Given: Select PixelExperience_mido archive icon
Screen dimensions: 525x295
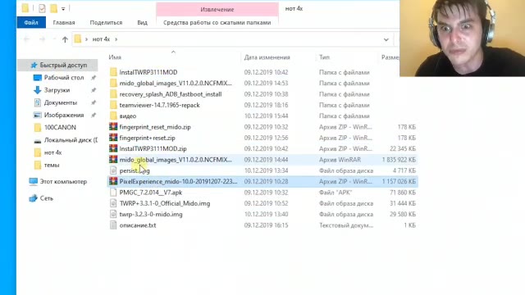Looking at the screenshot, I should pos(113,181).
